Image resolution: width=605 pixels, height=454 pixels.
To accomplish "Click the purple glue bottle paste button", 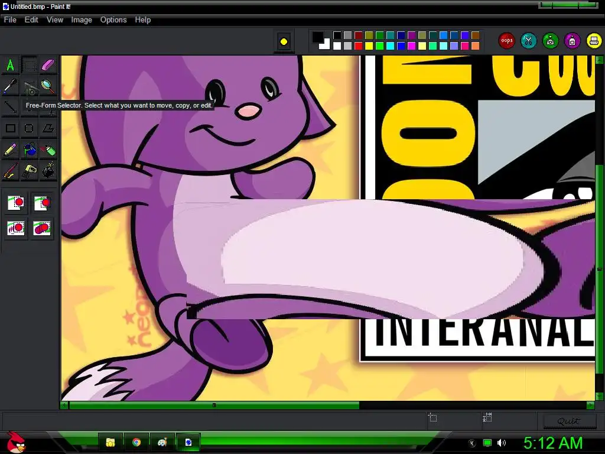I will 572,41.
